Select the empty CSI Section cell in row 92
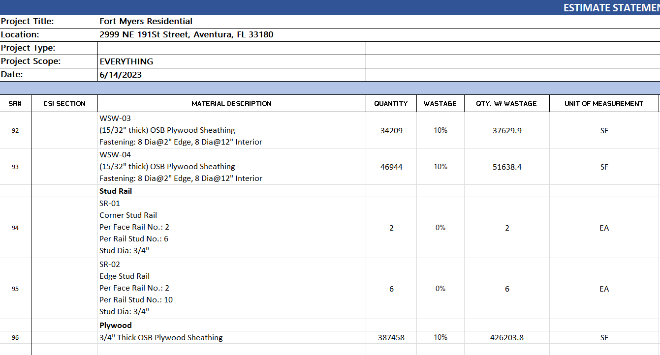 click(x=64, y=130)
